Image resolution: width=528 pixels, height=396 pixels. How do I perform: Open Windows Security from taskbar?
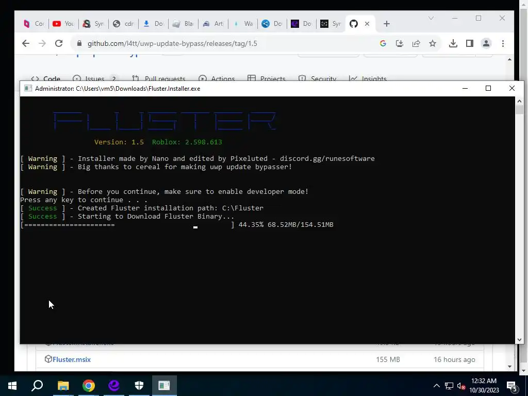(139, 386)
